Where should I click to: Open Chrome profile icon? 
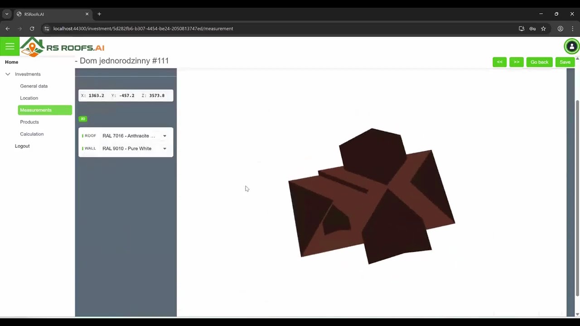[x=561, y=29]
